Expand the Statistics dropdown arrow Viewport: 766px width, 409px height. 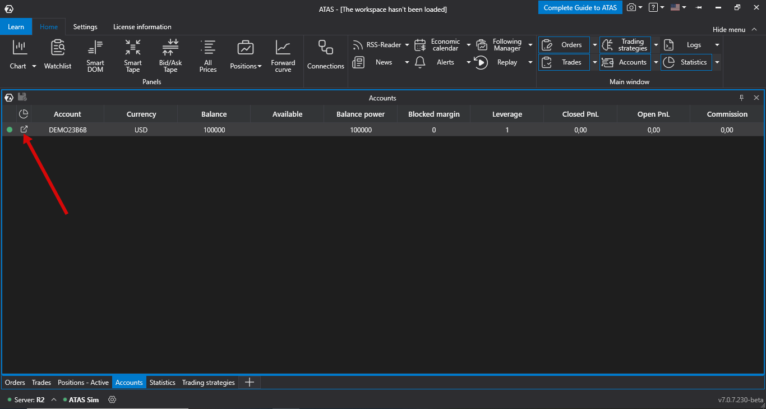(717, 62)
